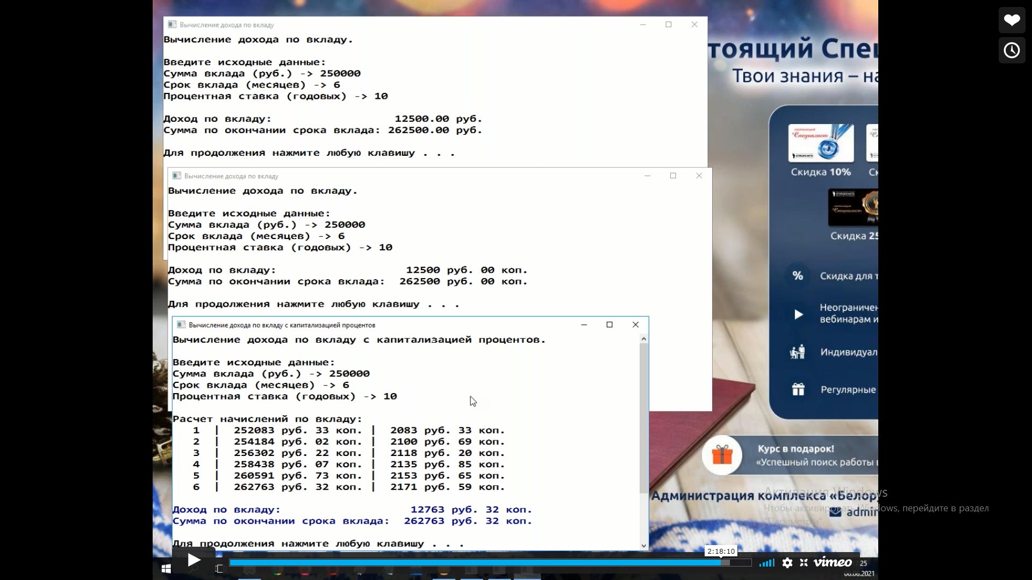Play the Vimeo video
This screenshot has width=1032, height=580.
tap(193, 560)
